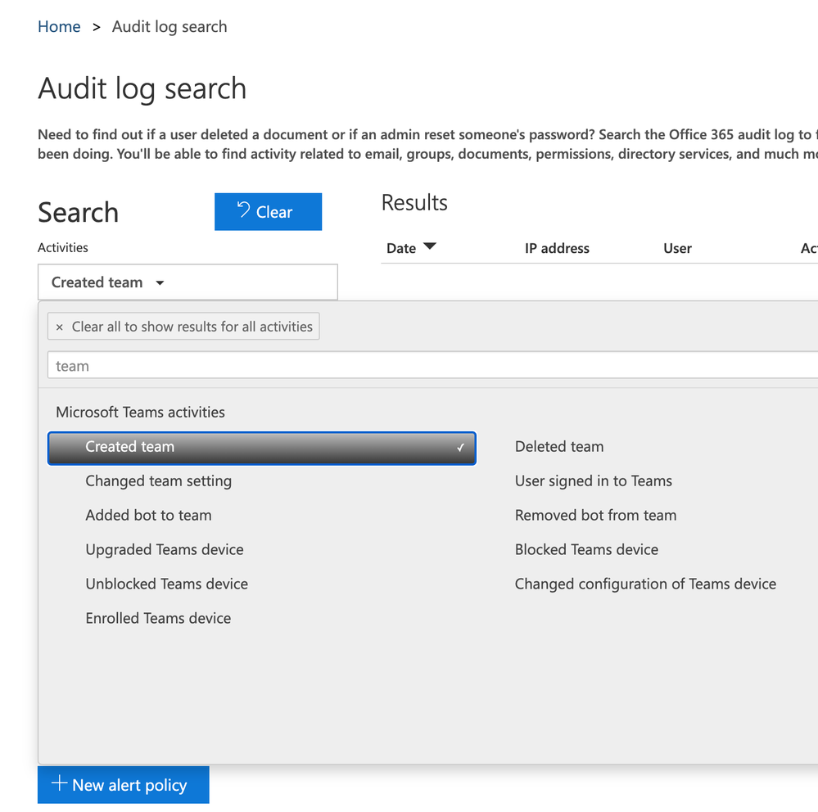Choose Blocked Teams device activity

[586, 550]
